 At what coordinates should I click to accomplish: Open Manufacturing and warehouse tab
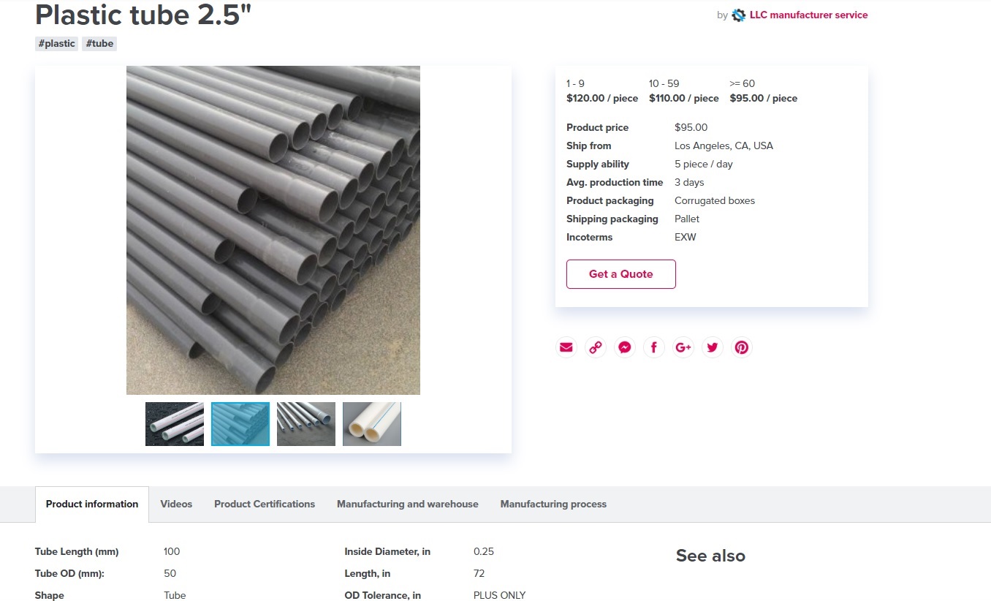point(407,504)
